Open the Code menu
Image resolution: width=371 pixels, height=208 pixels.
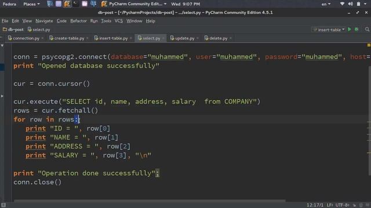pyautogui.click(x=61, y=21)
